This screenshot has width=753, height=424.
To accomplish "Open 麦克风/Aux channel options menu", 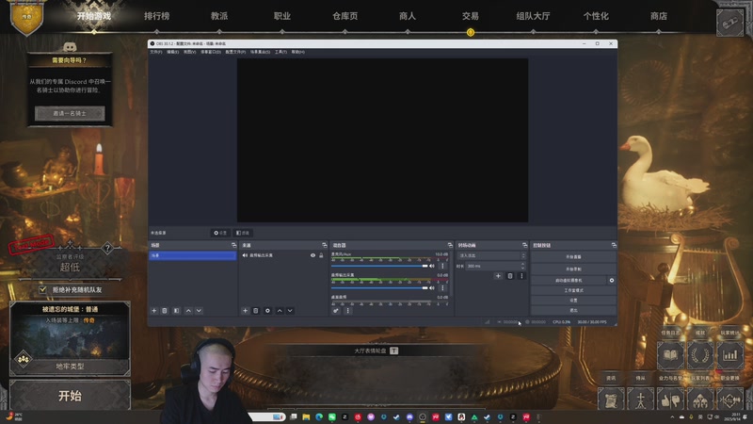I will coord(442,266).
